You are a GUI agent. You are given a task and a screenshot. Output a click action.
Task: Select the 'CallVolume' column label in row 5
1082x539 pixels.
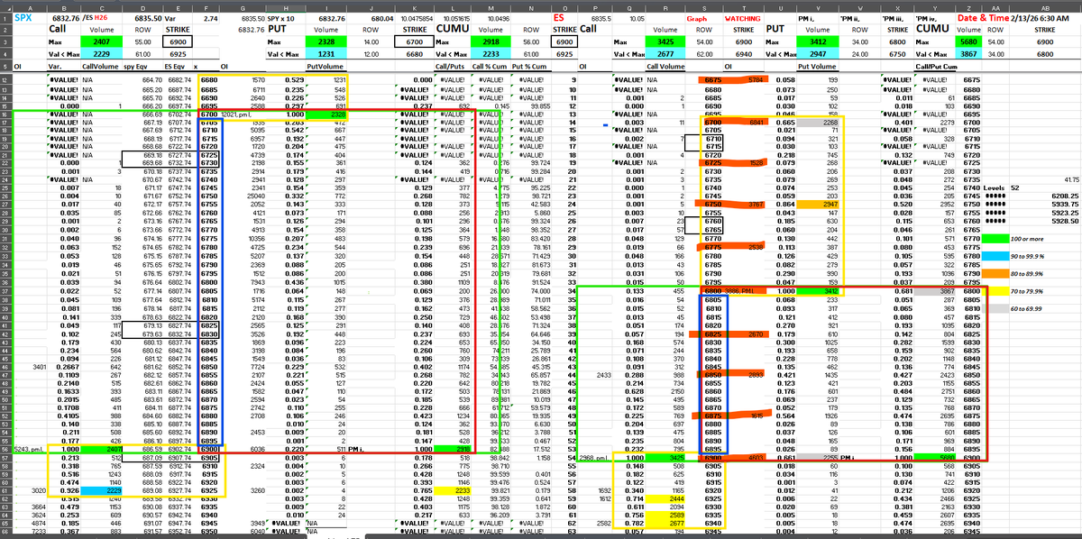[98, 66]
